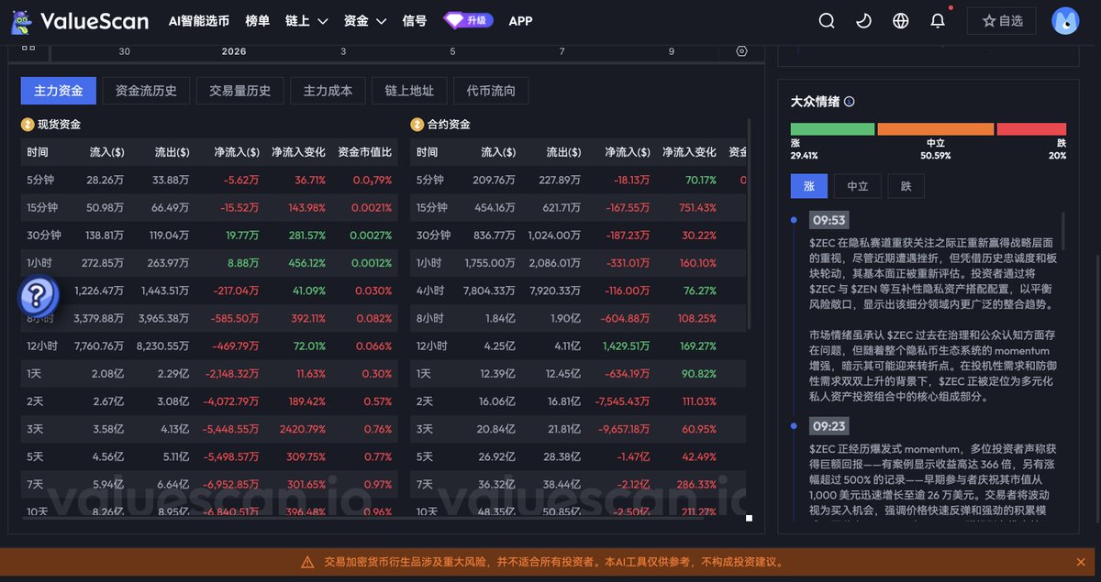Click the 升级 diamond upgrade badge
The height and width of the screenshot is (582, 1101).
[x=468, y=20]
